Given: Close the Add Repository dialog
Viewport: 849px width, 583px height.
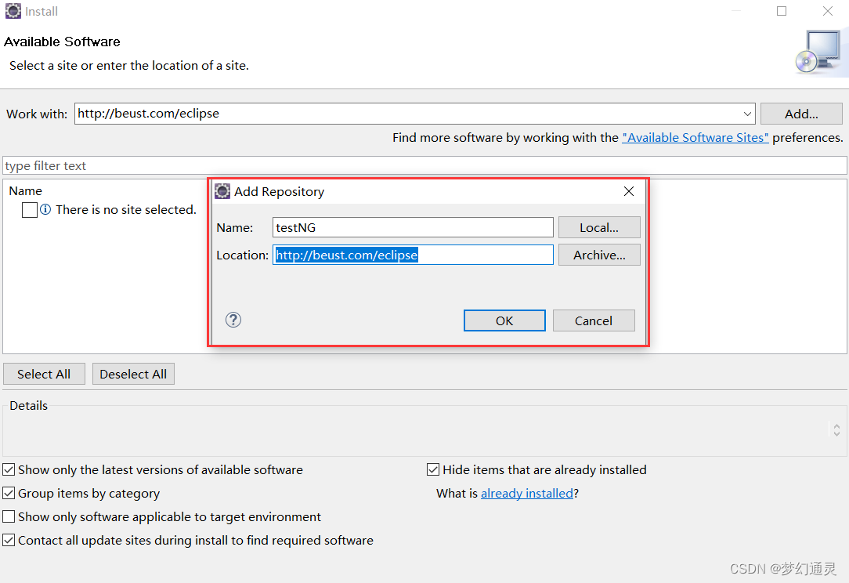Looking at the screenshot, I should 629,191.
